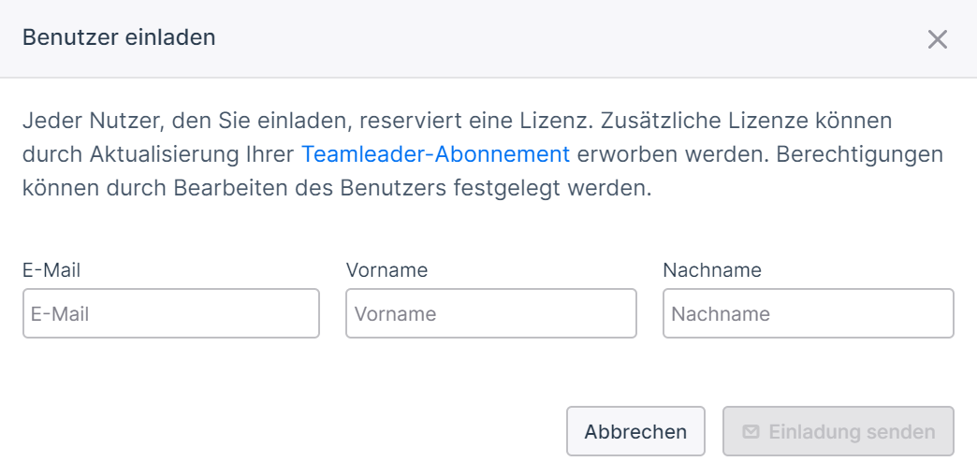Place cursor in the E-Mail placeholder box
Image resolution: width=977 pixels, height=476 pixels.
pos(171,313)
